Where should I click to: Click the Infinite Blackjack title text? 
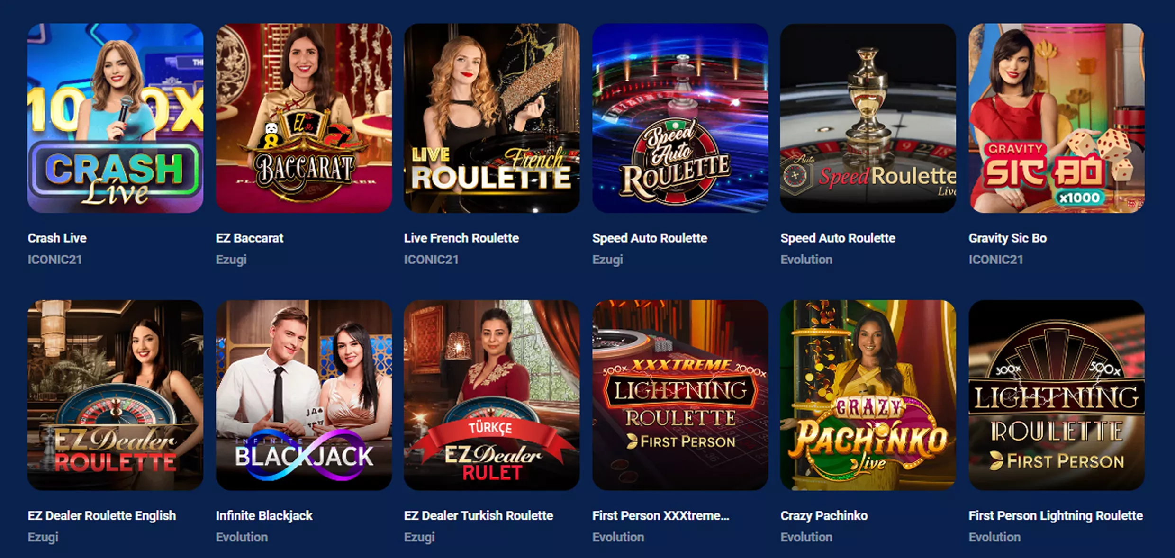[x=264, y=515]
